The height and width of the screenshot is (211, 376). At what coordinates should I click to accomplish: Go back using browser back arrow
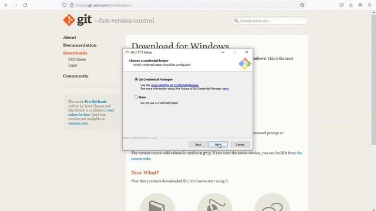point(6,5)
